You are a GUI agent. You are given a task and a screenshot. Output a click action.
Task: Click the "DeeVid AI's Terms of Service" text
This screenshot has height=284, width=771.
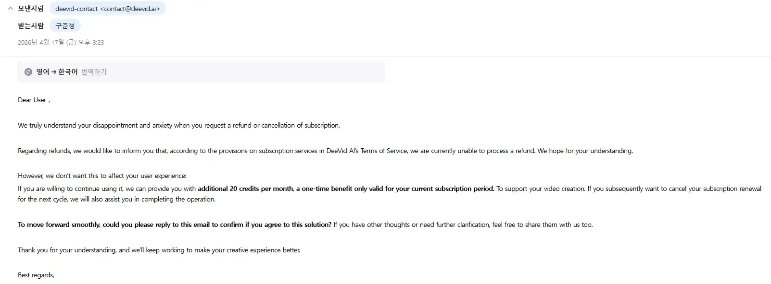click(x=367, y=151)
